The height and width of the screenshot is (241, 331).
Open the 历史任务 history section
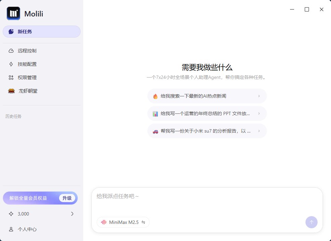[13, 116]
